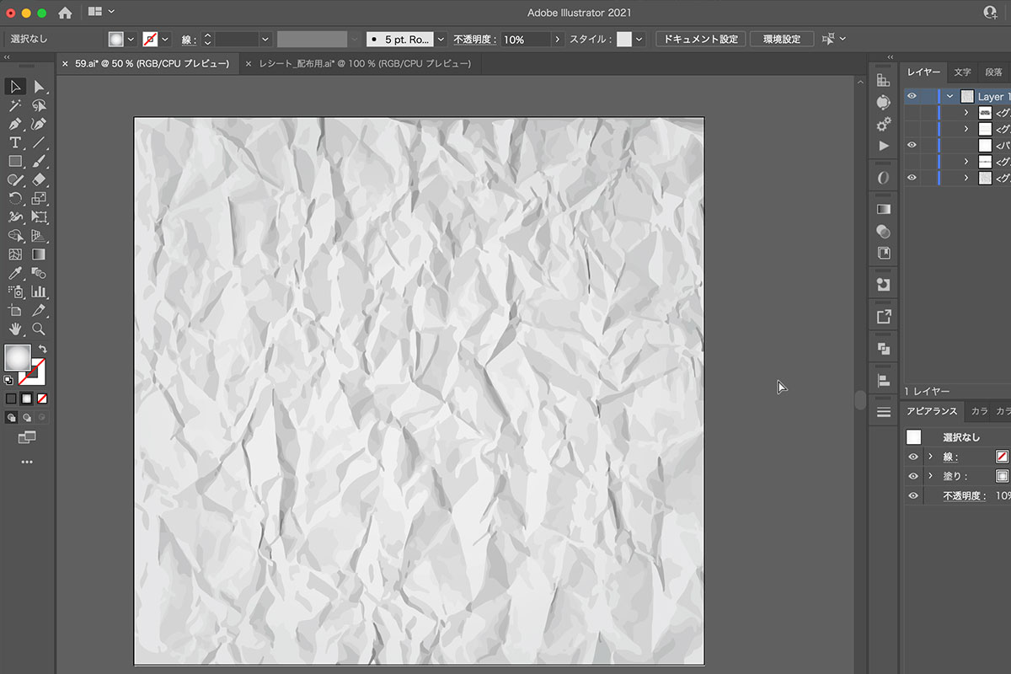Click the fill color swatch in toolbox
This screenshot has width=1011, height=674.
tap(18, 357)
